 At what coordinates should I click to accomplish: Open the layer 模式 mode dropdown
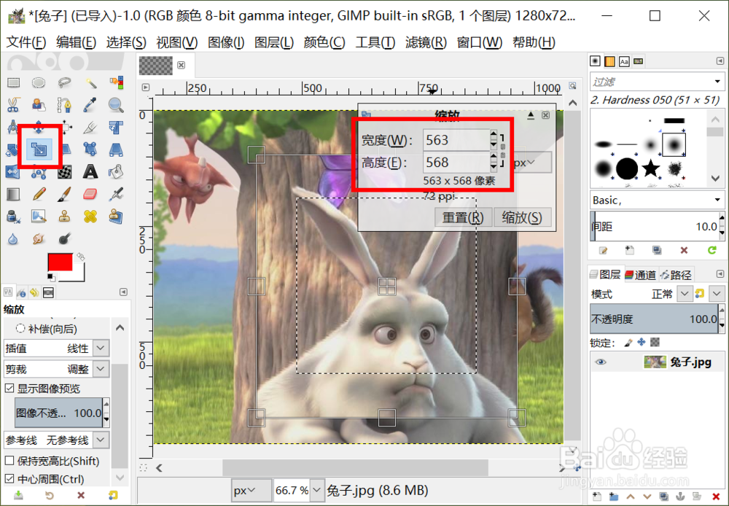685,293
